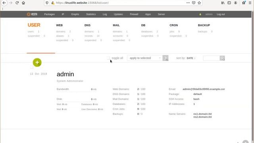Image resolution: width=254 pixels, height=143 pixels.
Task: Save page to Pocket
Action: 194,3
